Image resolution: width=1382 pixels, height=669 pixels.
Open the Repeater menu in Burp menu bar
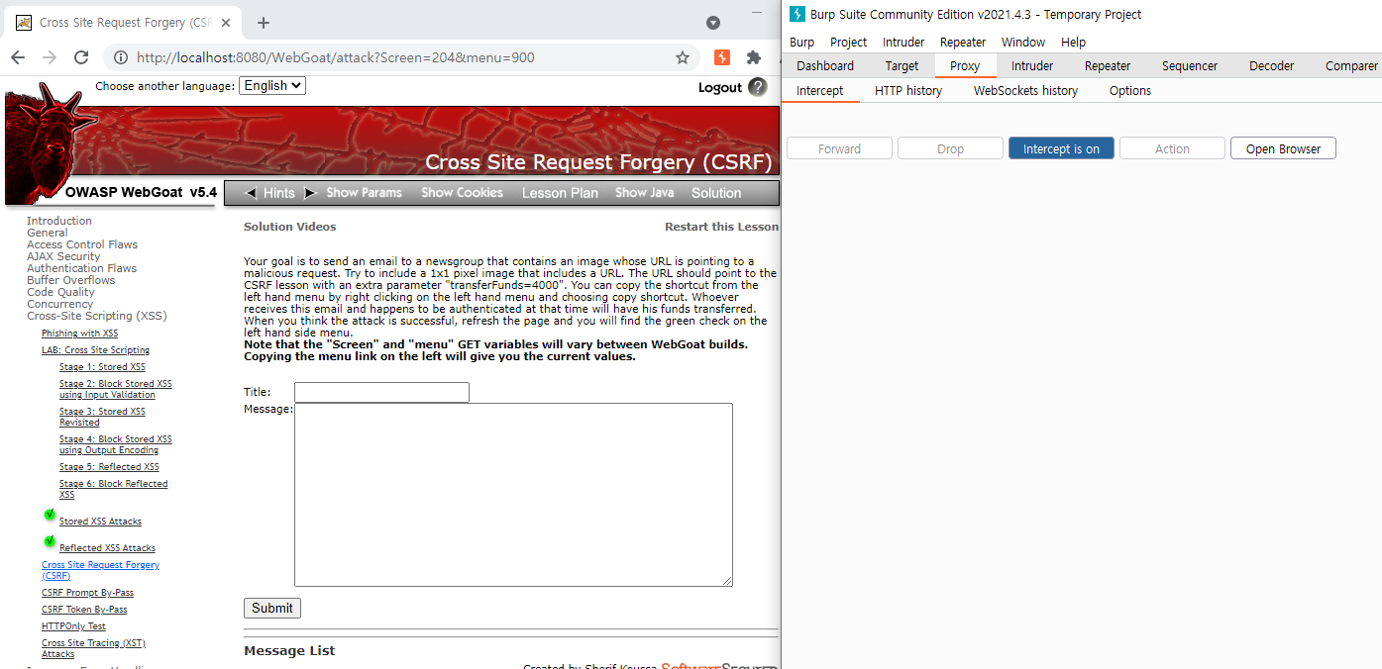pos(963,42)
